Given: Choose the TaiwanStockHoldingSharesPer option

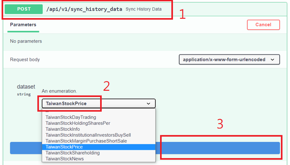Looking at the screenshot, I should point(78,123).
